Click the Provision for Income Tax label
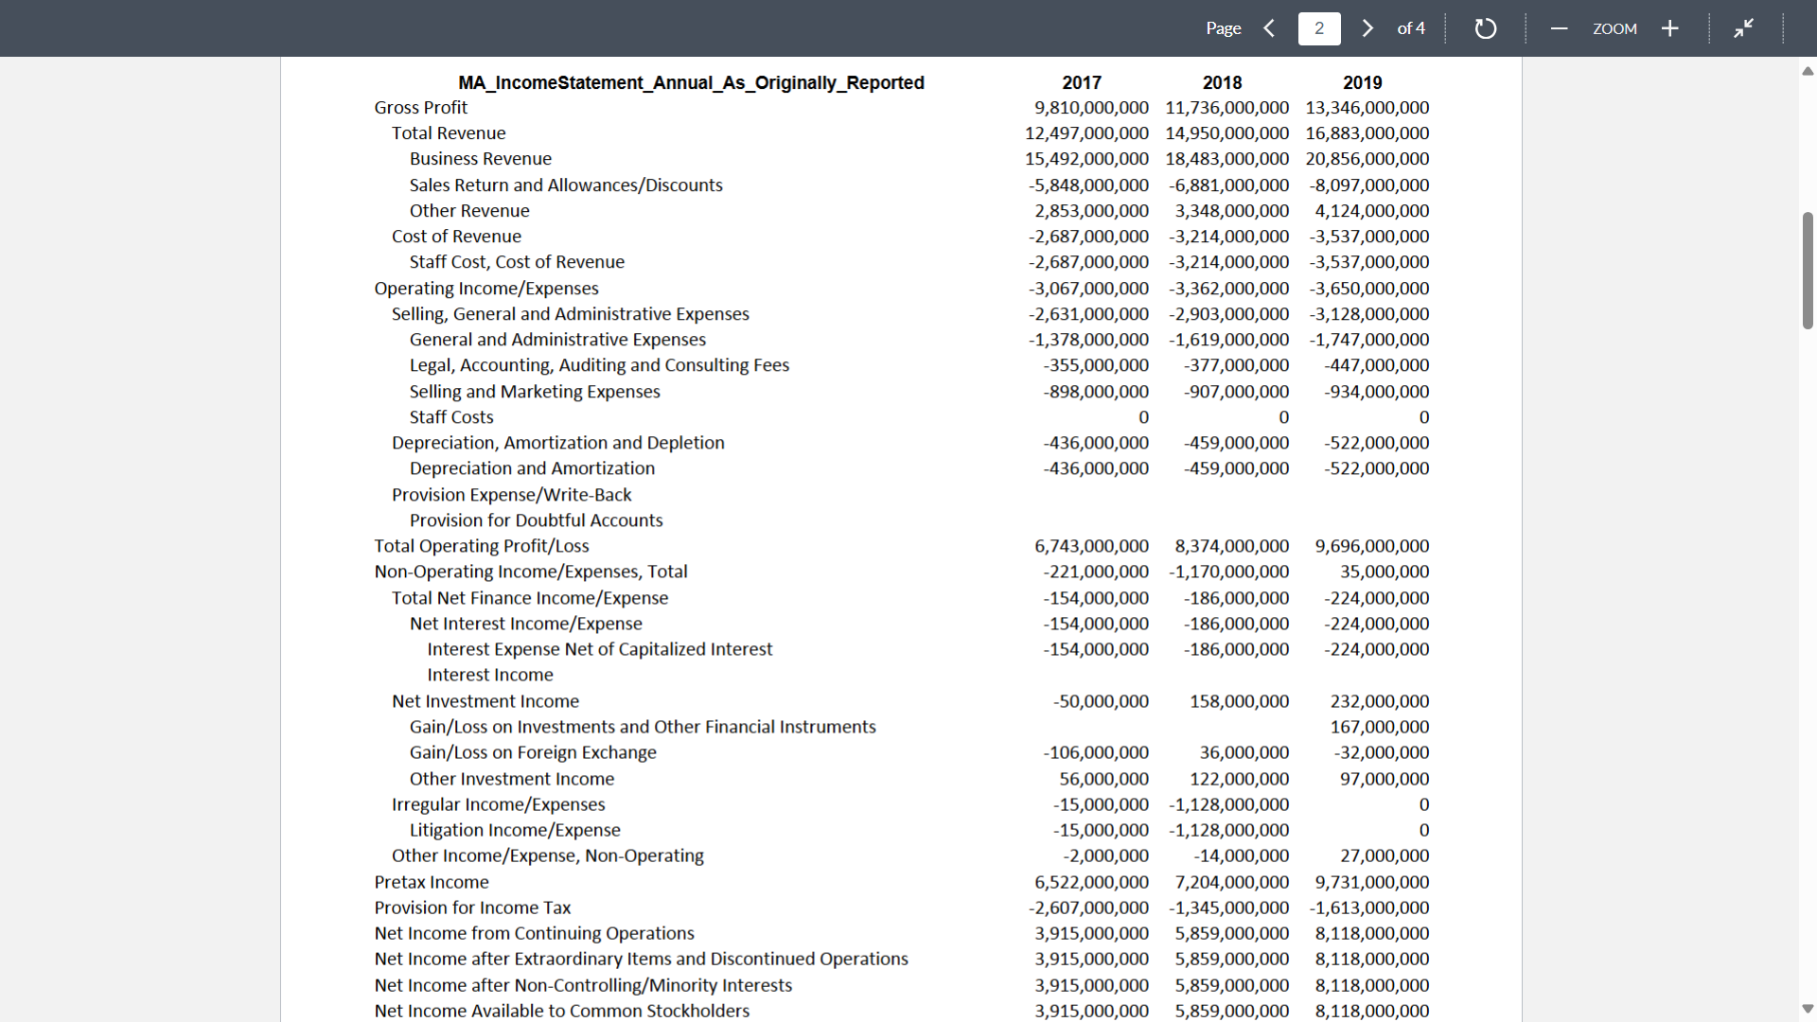Screen dimensions: 1817x1022 click(472, 907)
